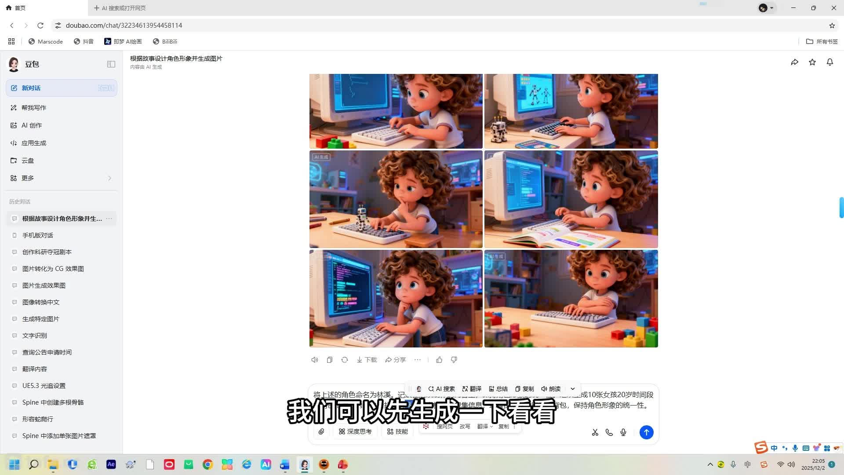Open the 翻译 dropdown in the popup bar
844x475 pixels.
click(x=485, y=426)
